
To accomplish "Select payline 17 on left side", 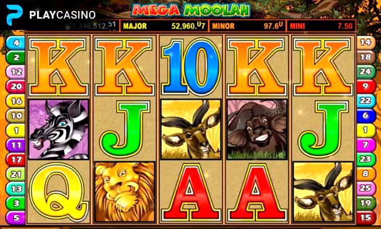I will point(16,159).
